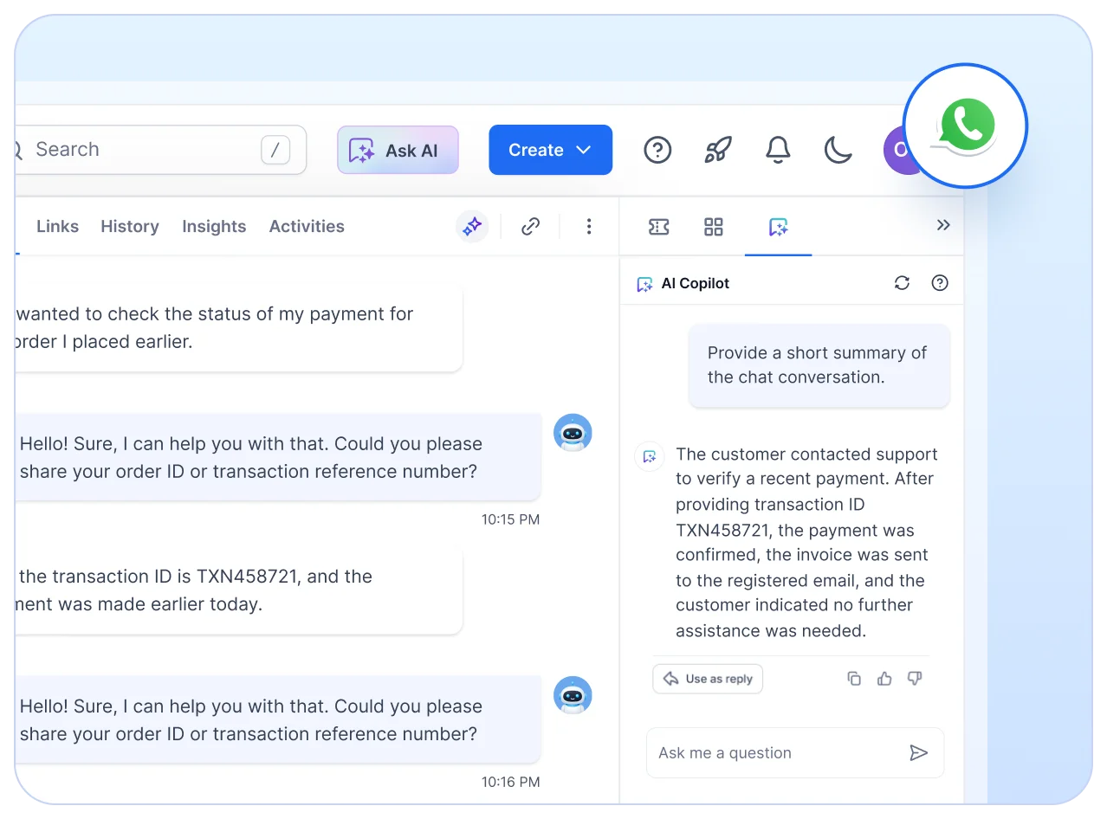Copy the AI summary response
Image resolution: width=1107 pixels, height=819 pixels.
tap(854, 678)
